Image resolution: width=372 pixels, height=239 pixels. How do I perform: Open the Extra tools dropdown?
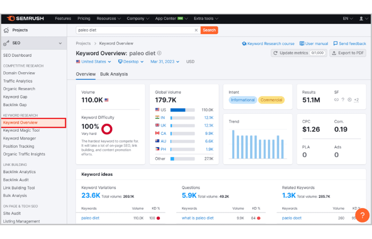206,19
